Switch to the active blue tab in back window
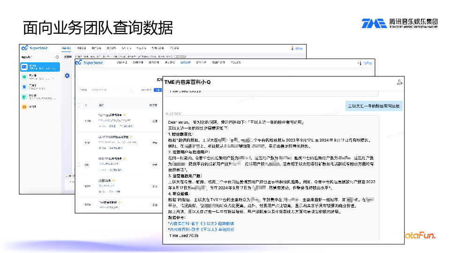450x253 pixels. [x=66, y=48]
